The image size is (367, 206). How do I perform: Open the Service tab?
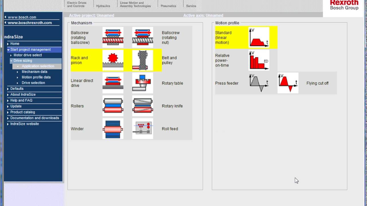[x=191, y=6]
